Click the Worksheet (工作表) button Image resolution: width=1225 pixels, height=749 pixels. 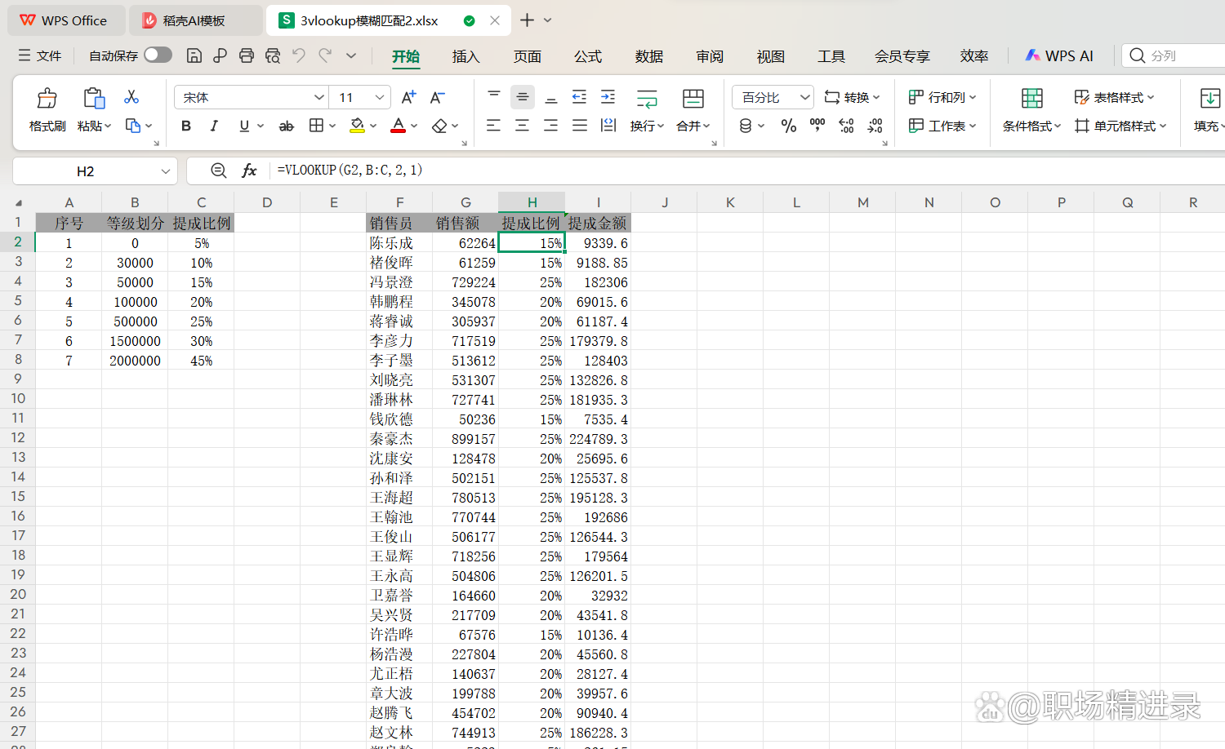click(942, 126)
